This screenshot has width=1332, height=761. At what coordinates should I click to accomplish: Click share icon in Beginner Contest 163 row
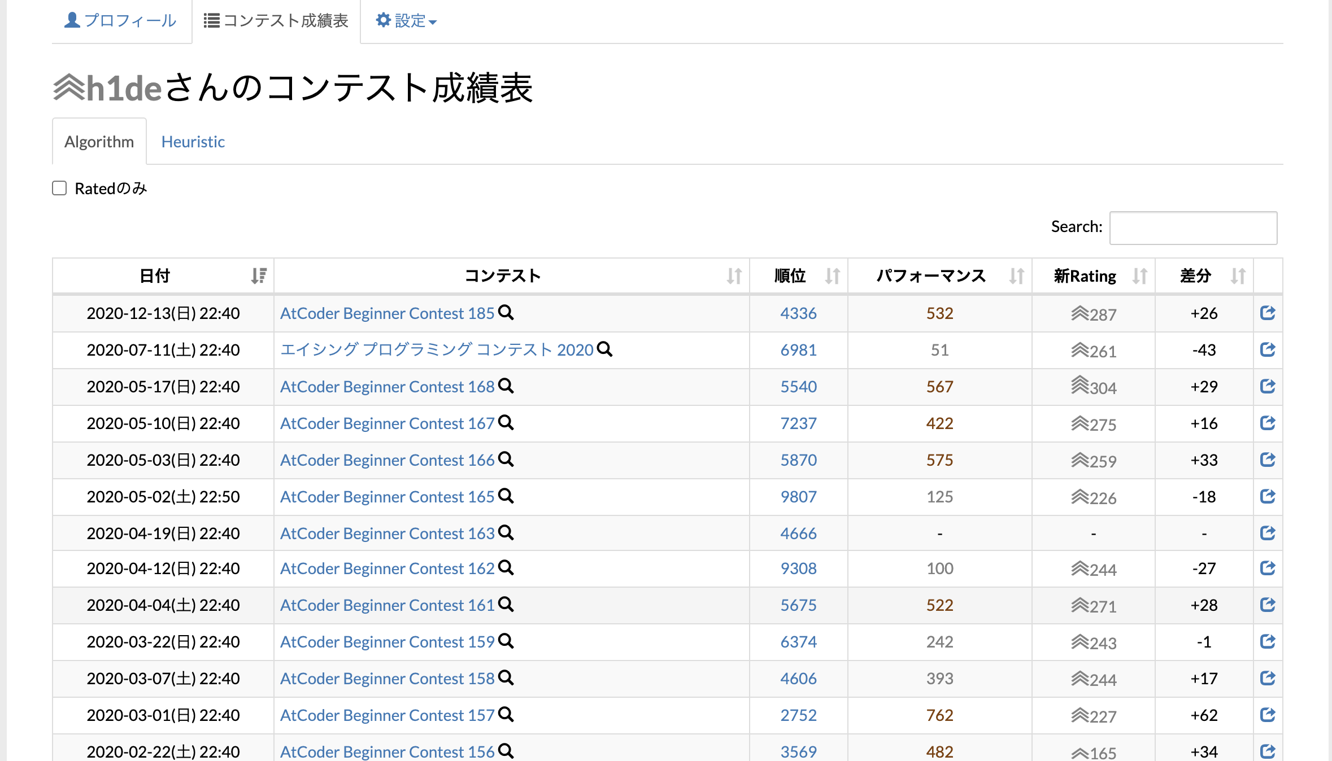click(x=1267, y=533)
